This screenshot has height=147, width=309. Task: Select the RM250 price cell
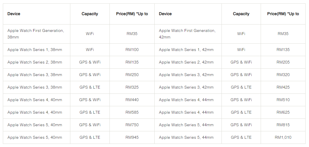132,75
